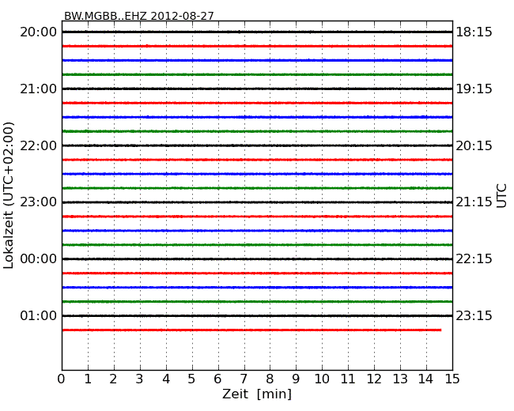Image resolution: width=514 pixels, height=411 pixels.
Task: Select minute tick label 2
Action: [x=113, y=379]
